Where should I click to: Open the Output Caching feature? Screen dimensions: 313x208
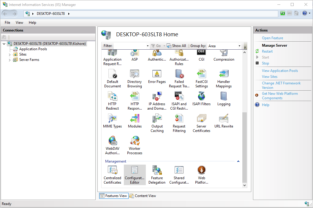(157, 123)
